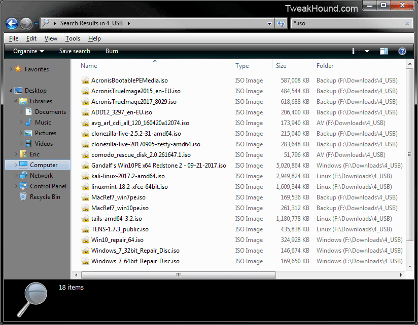Click the 5,020,864 KB size cell
The image size is (418, 325).
[293, 166]
